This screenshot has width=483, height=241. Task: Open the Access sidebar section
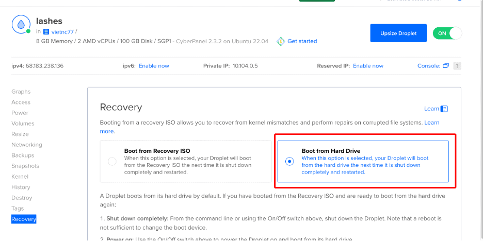coord(21,102)
